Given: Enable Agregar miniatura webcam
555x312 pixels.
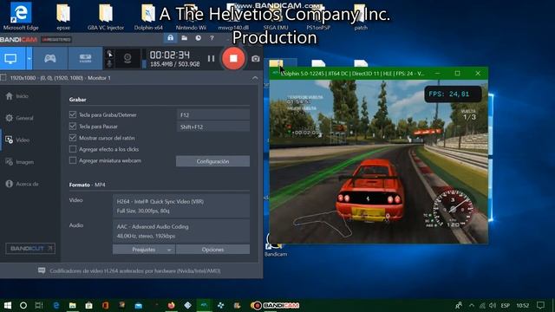Looking at the screenshot, I should [73, 160].
